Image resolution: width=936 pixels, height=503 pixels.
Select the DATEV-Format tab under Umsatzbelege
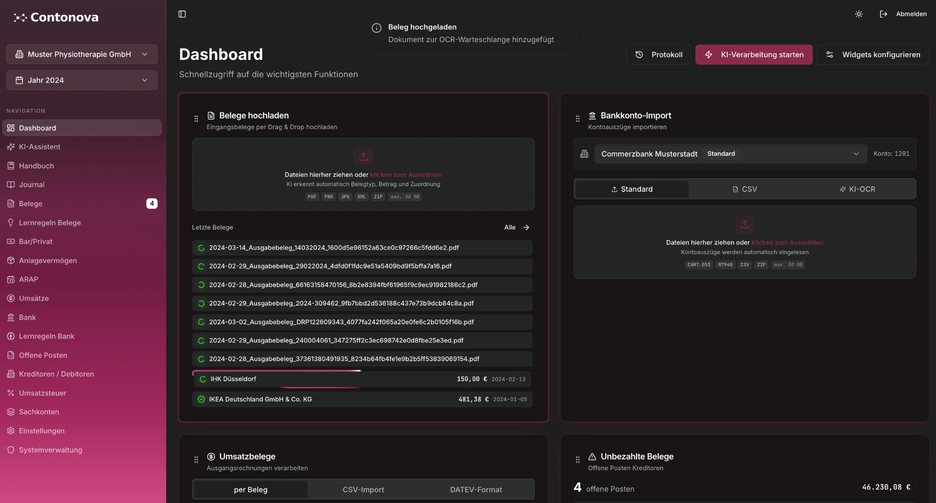[475, 489]
